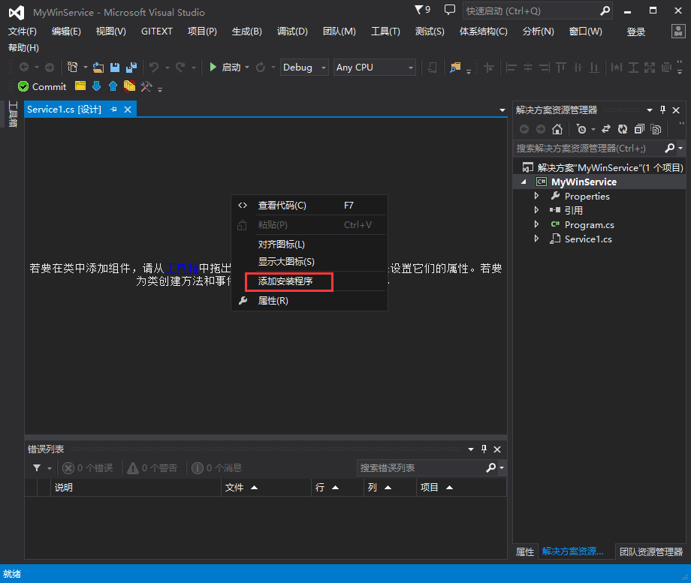Click the Save All toolbar icon
The image size is (691, 583).
click(x=131, y=68)
